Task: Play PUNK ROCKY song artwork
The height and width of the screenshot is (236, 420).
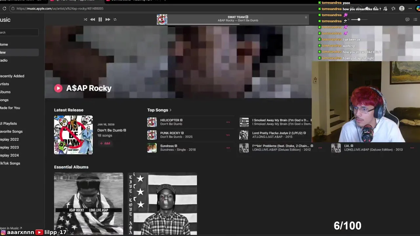Action: pos(152,135)
